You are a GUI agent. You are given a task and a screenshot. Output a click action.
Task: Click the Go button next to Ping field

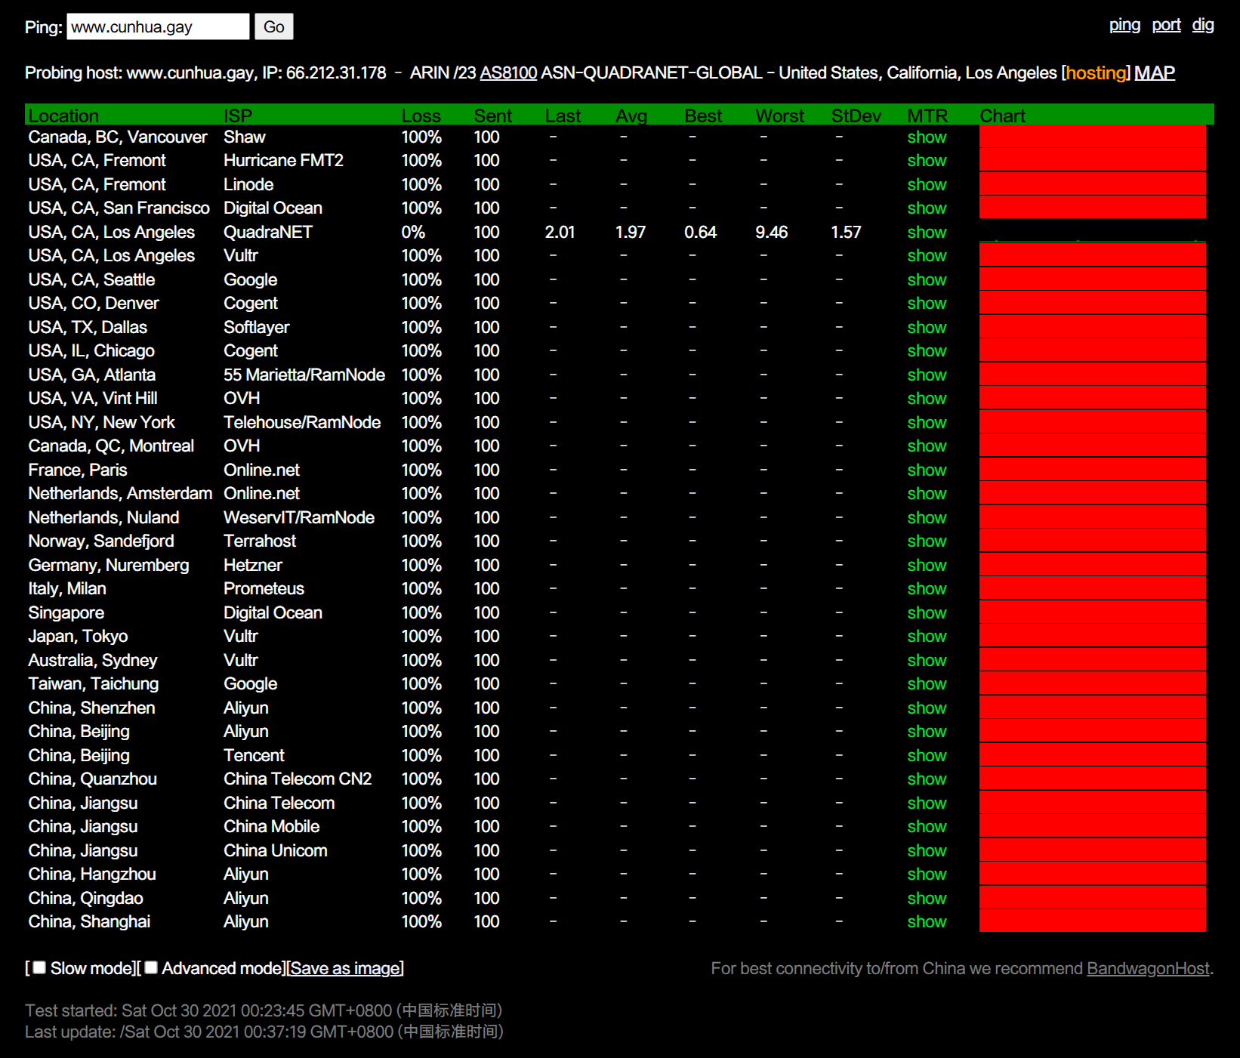click(x=273, y=26)
